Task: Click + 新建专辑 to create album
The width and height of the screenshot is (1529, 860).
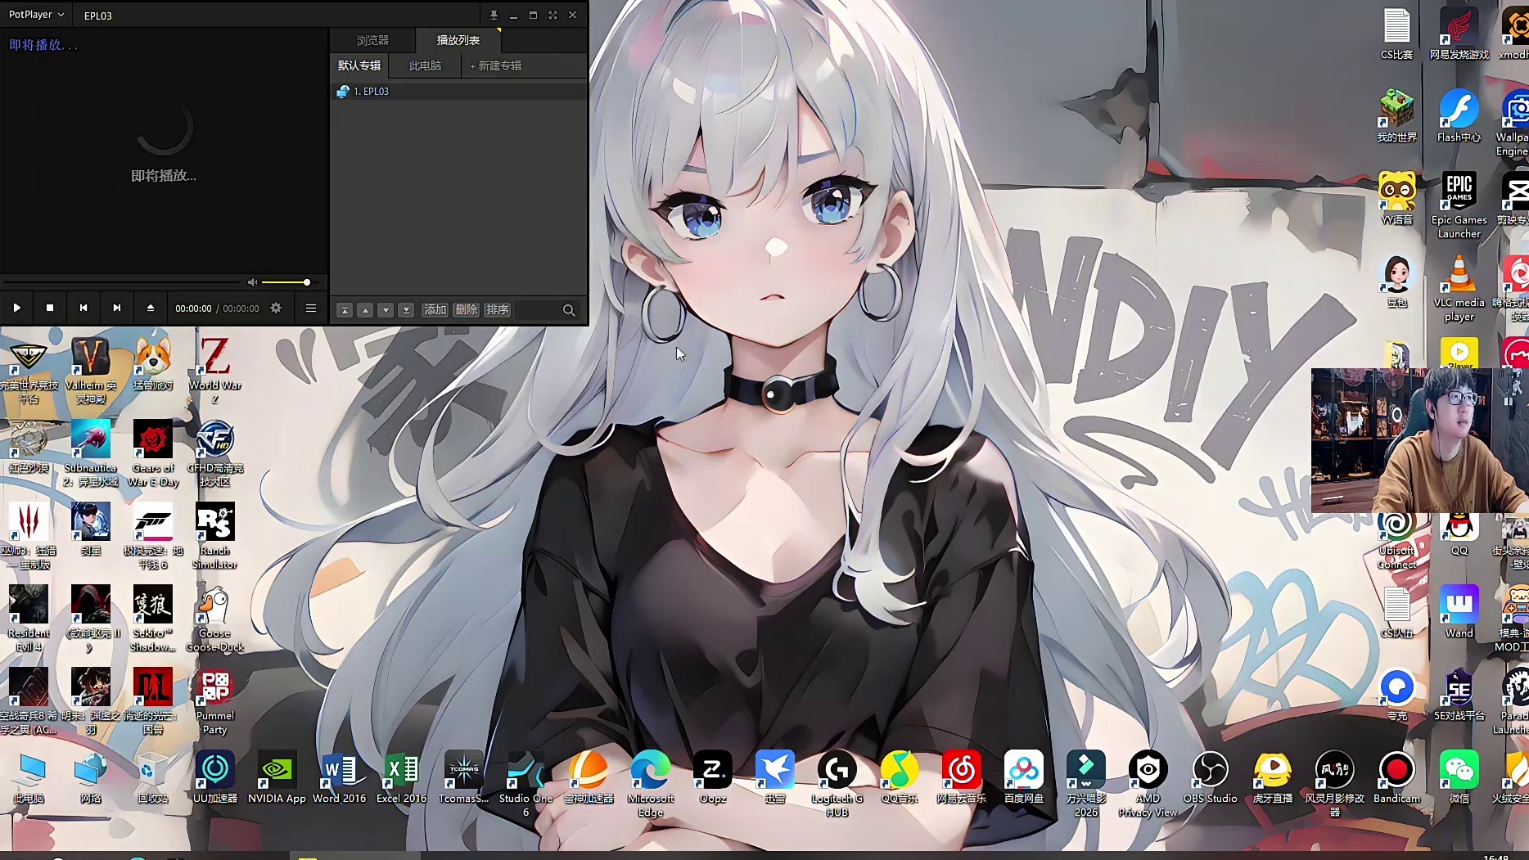Action: click(496, 65)
